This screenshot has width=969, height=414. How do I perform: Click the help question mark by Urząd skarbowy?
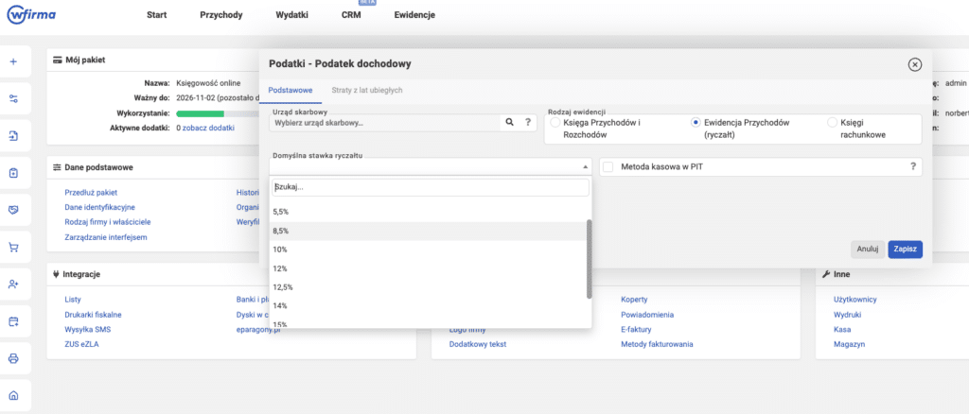pyautogui.click(x=528, y=122)
